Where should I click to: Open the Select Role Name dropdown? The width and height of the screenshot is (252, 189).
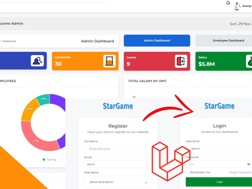(x=118, y=182)
